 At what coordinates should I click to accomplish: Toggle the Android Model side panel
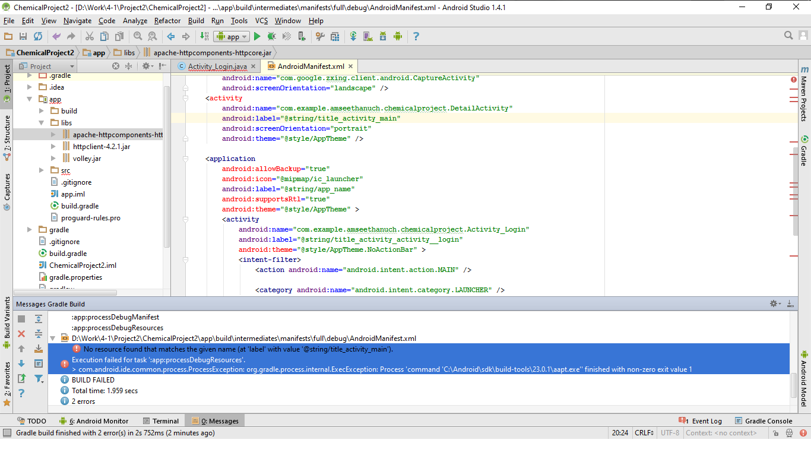pyautogui.click(x=804, y=378)
